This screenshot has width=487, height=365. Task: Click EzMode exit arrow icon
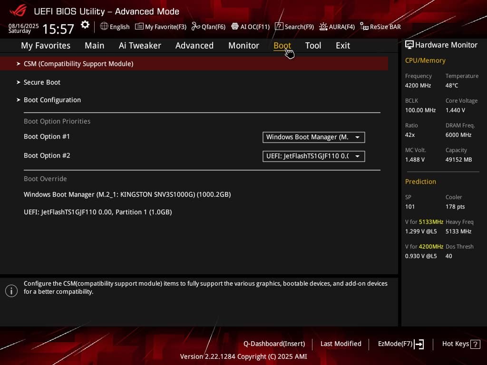[x=419, y=344]
